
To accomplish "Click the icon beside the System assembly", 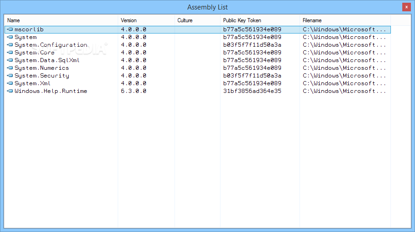I will [x=10, y=37].
